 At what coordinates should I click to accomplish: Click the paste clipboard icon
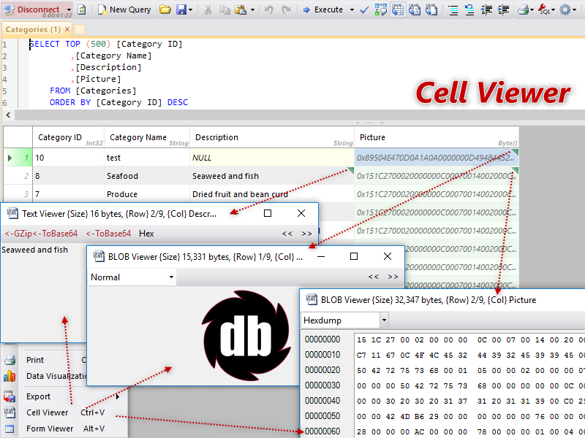point(241,10)
